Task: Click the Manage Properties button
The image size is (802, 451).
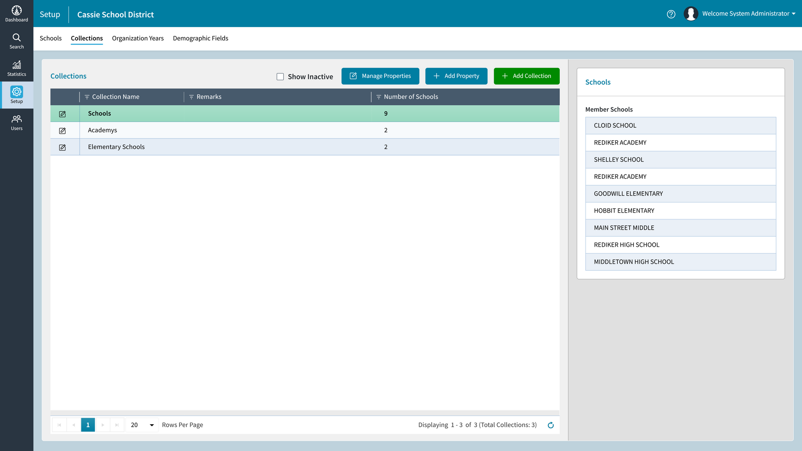Action: click(380, 76)
